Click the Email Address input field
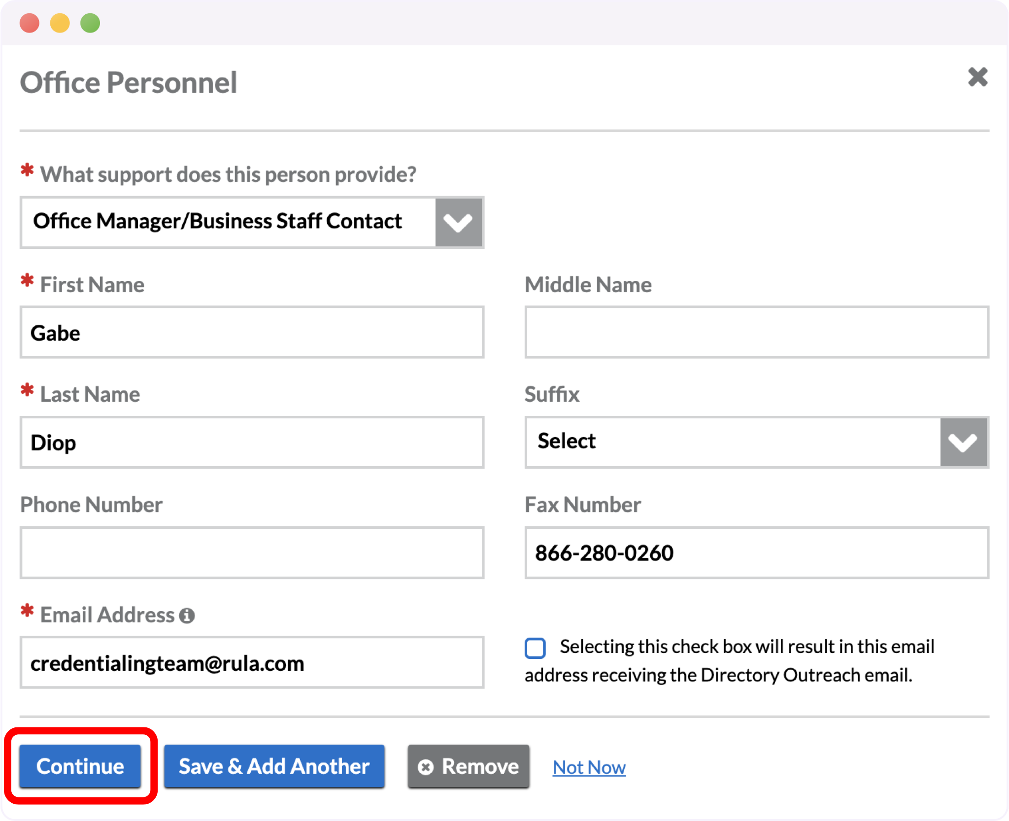Viewport: 1009px width, 821px height. (x=252, y=663)
